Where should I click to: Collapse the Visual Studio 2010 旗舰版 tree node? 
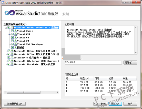pyautogui.click(x=6, y=28)
